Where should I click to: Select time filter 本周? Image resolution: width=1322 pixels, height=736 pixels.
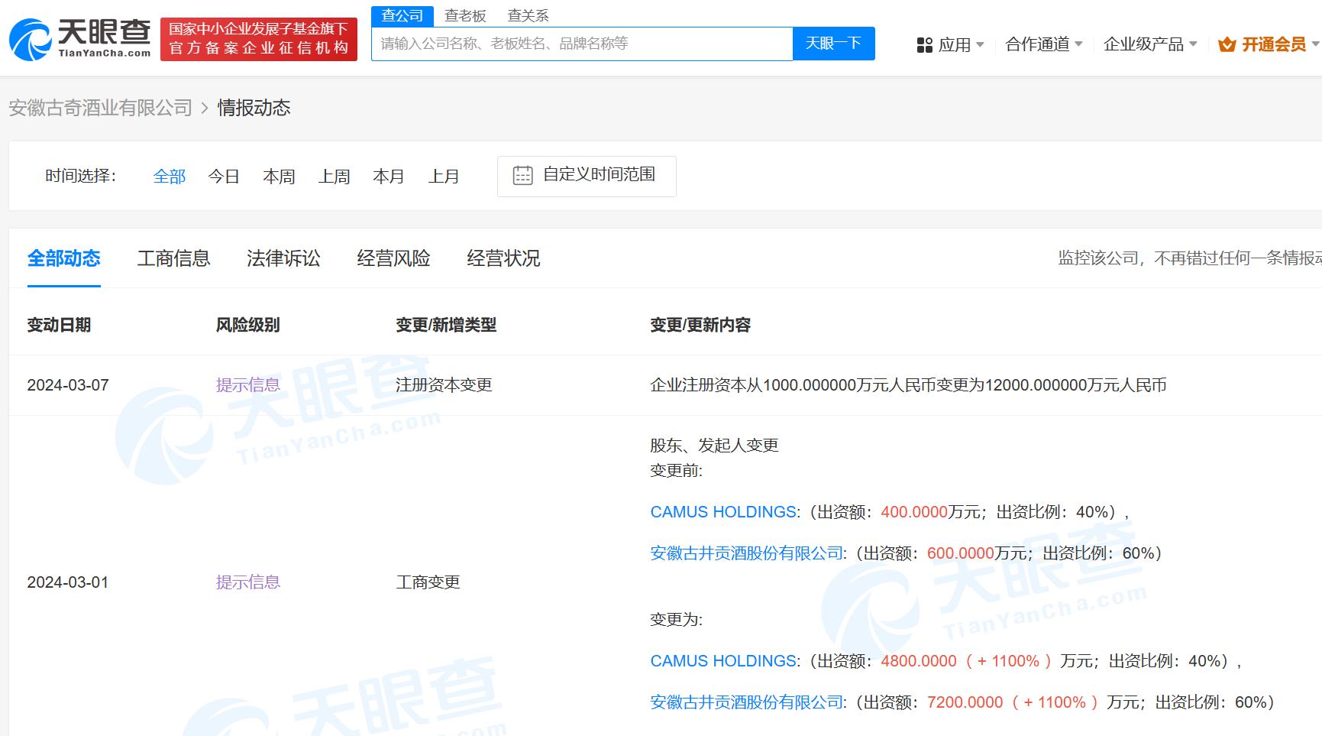(279, 177)
